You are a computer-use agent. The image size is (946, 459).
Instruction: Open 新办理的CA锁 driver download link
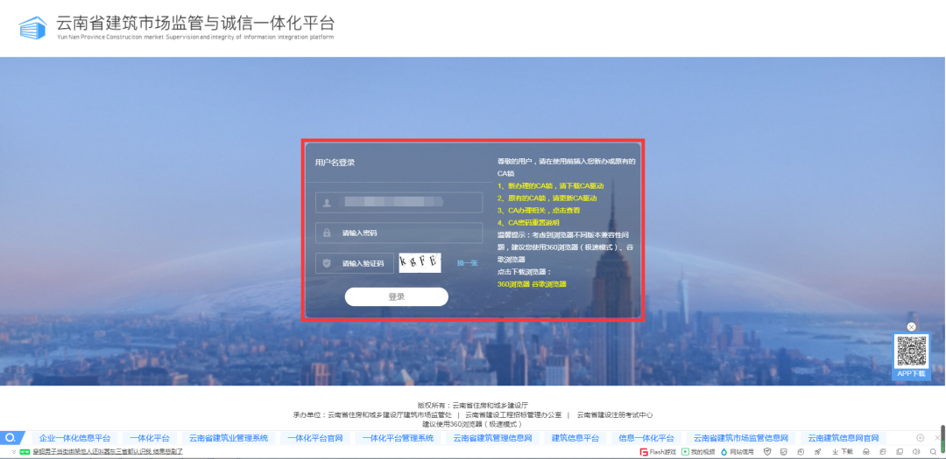pyautogui.click(x=551, y=186)
